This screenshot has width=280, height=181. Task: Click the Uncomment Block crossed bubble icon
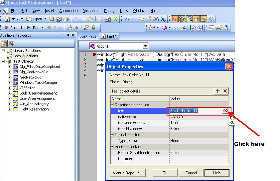tap(149, 19)
